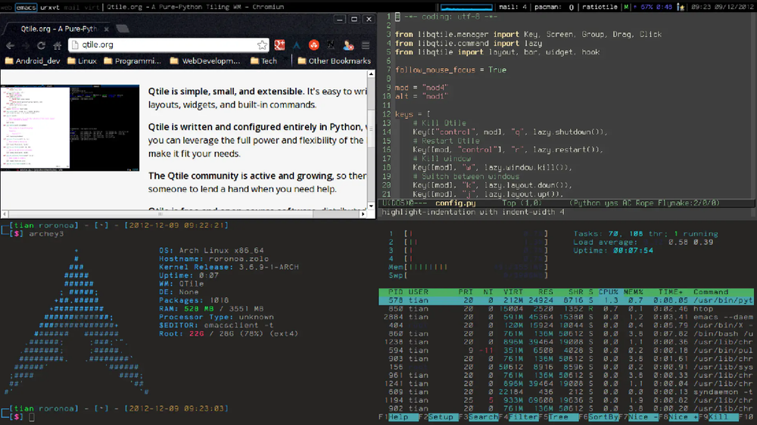Click the pacman: 0 updates widget
Image resolution: width=757 pixels, height=425 pixels.
tap(554, 8)
